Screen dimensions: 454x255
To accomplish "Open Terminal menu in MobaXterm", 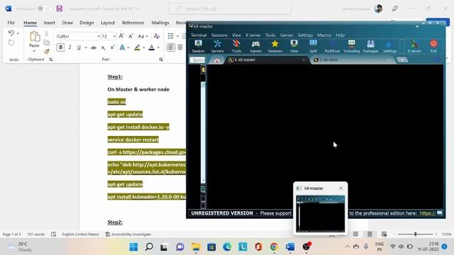I will (199, 35).
